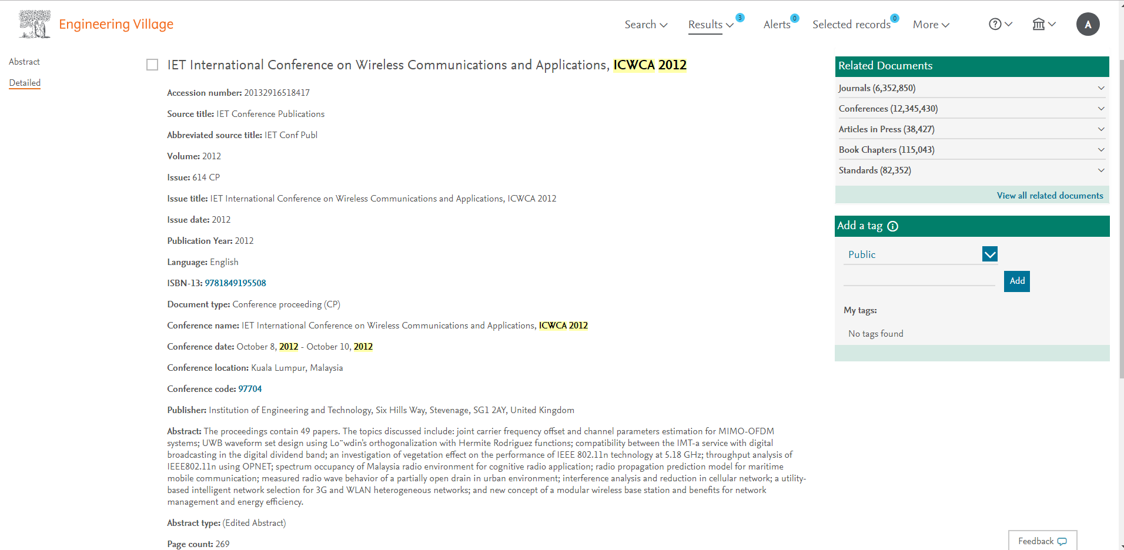Select the ICWCA 2012 record checkbox

tap(152, 65)
